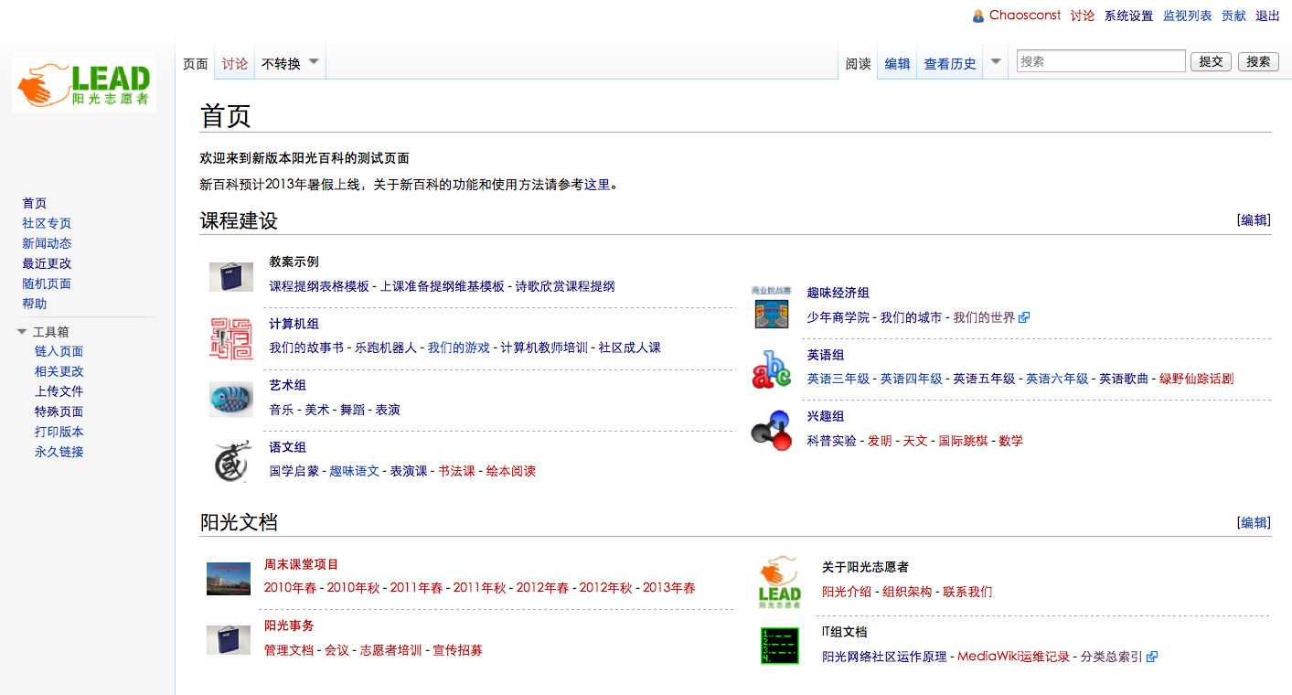The width and height of the screenshot is (1292, 695).
Task: Click the user avatar icon beside Chaosconst
Action: 978,16
